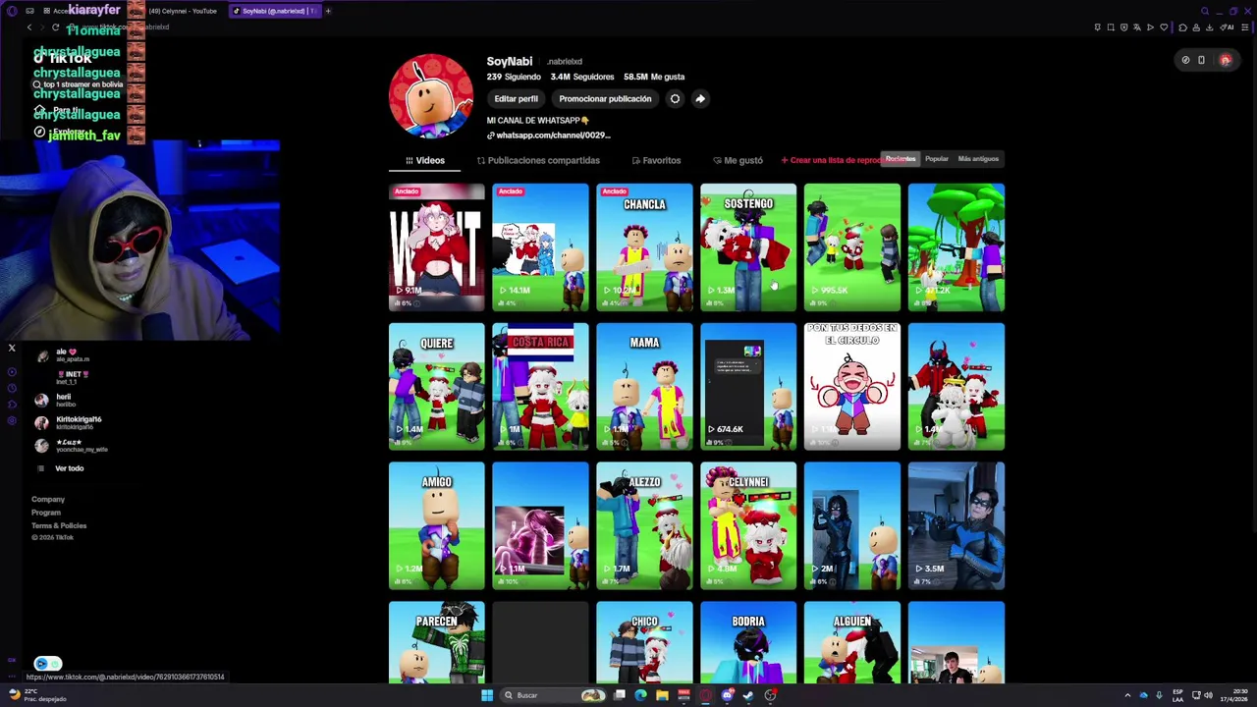Screen dimensions: 1257x707
Task: Open the MAMA video thumbnail
Action: [644, 387]
